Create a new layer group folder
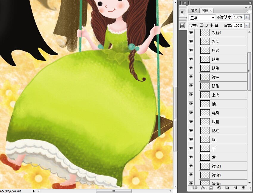This screenshot has width=253, height=193. point(227,188)
